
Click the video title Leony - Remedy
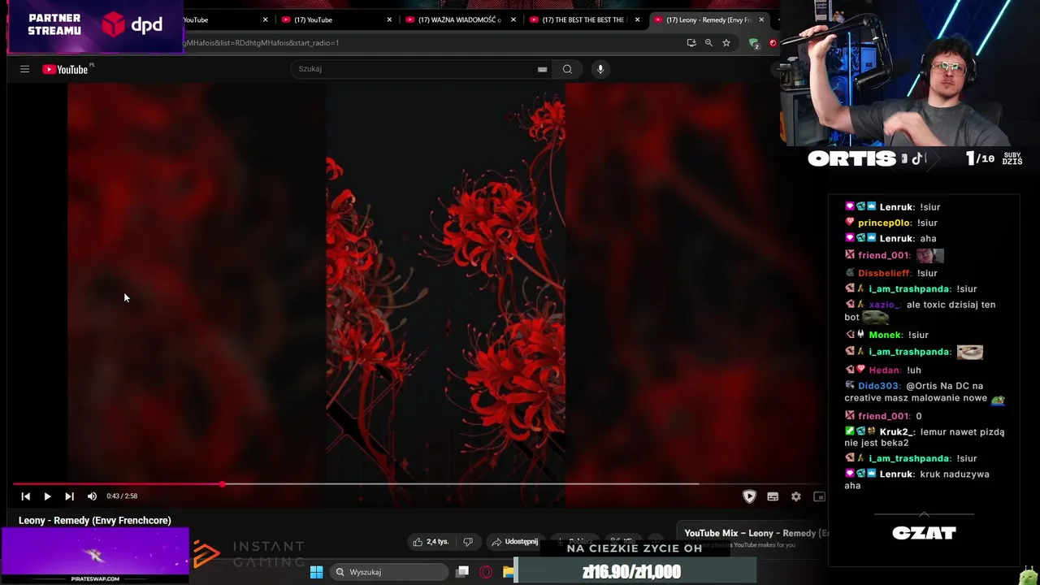[95, 521]
